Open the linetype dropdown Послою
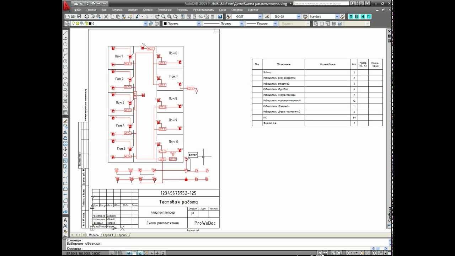Image resolution: width=455 pixels, height=256 pixels. click(241, 23)
